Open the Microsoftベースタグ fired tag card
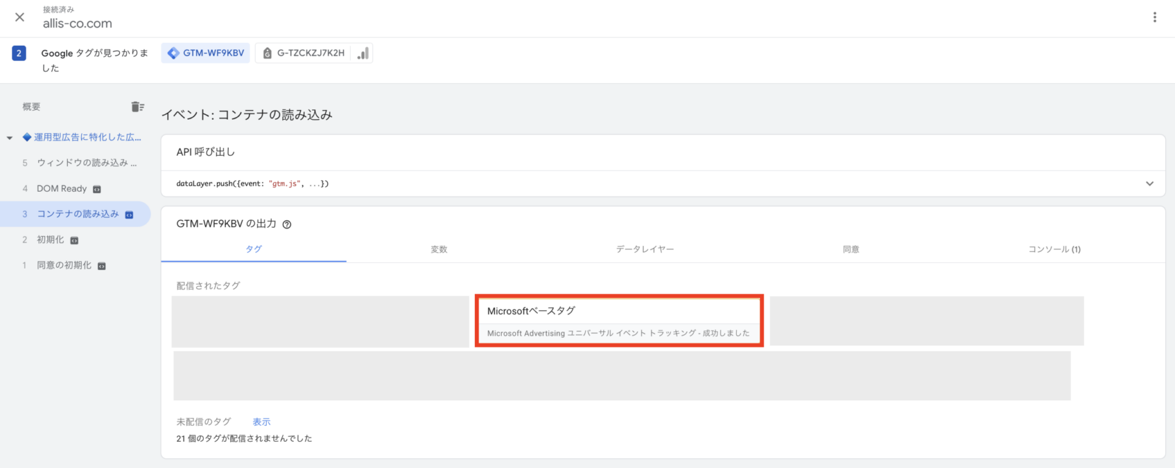Screen dimensions: 1175x468 pos(619,321)
